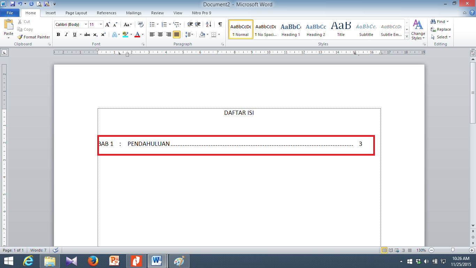Click the Replace button in Editing group

pos(440,29)
